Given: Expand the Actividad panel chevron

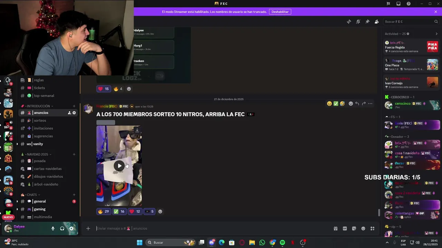Looking at the screenshot, I should (x=436, y=34).
